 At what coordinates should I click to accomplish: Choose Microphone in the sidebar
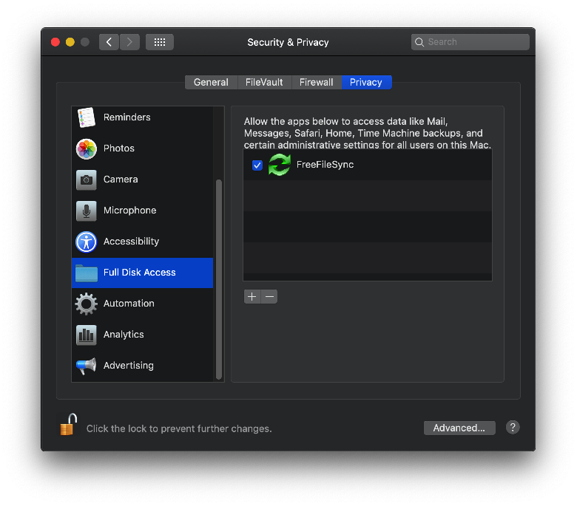click(142, 211)
